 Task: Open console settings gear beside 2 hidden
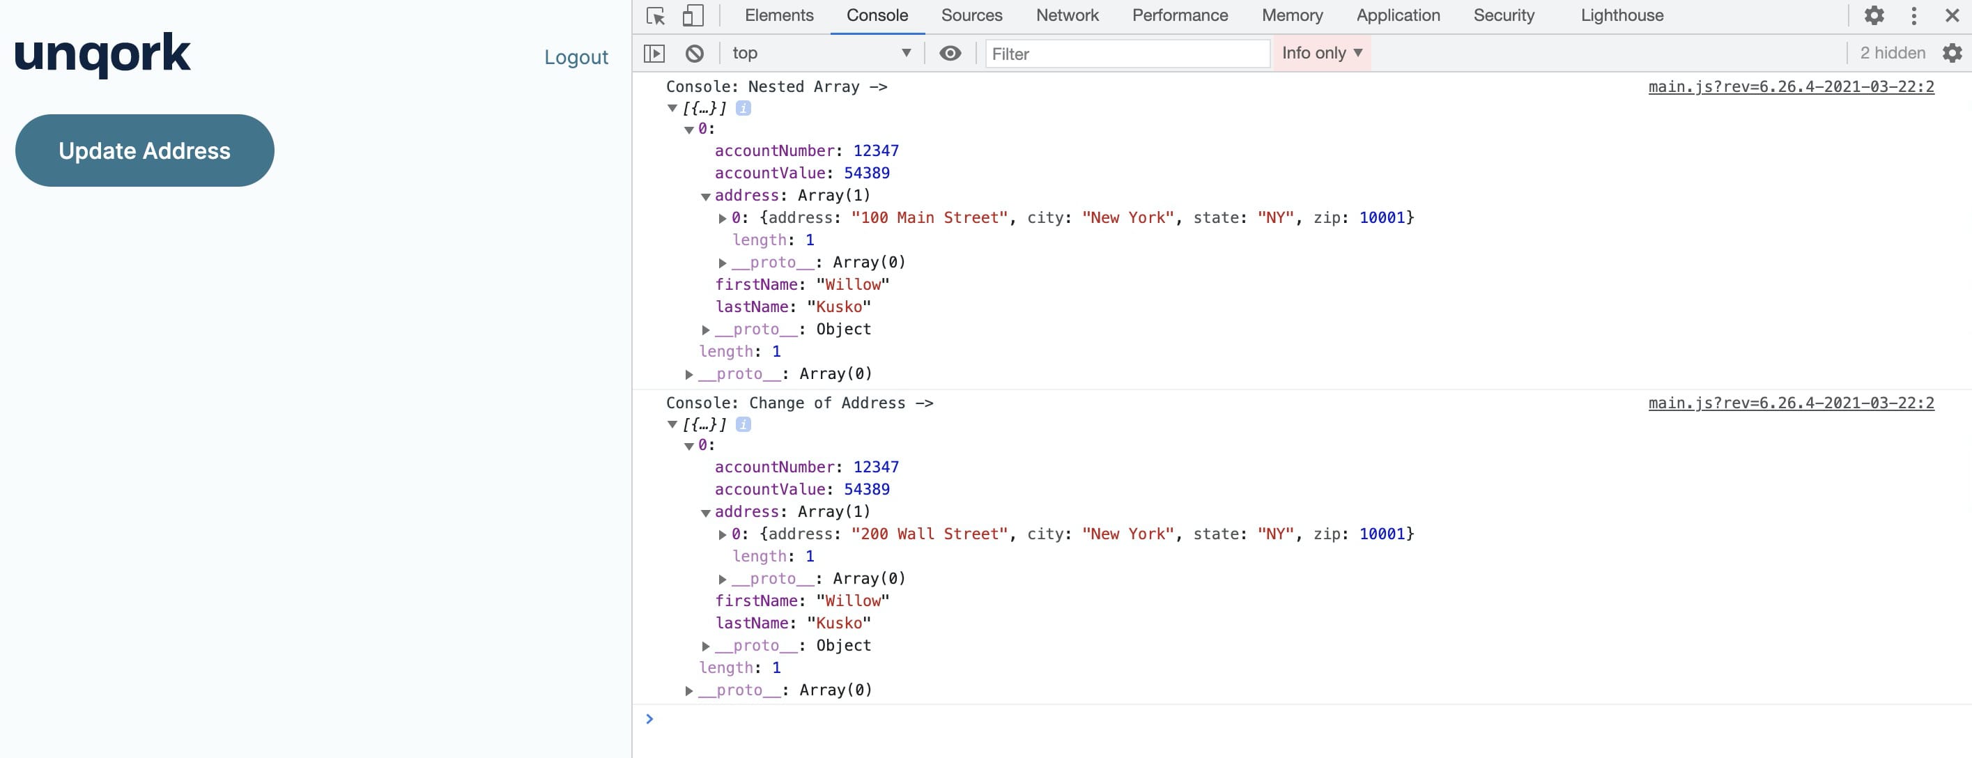1952,53
